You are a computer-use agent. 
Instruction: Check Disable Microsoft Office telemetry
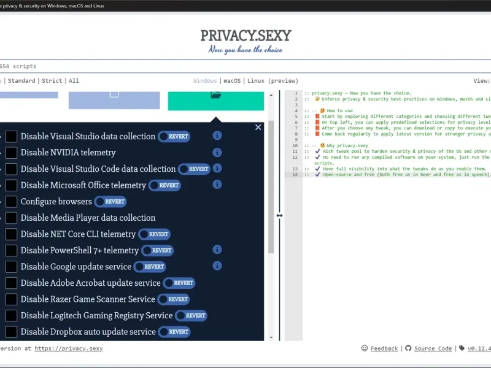[11, 185]
